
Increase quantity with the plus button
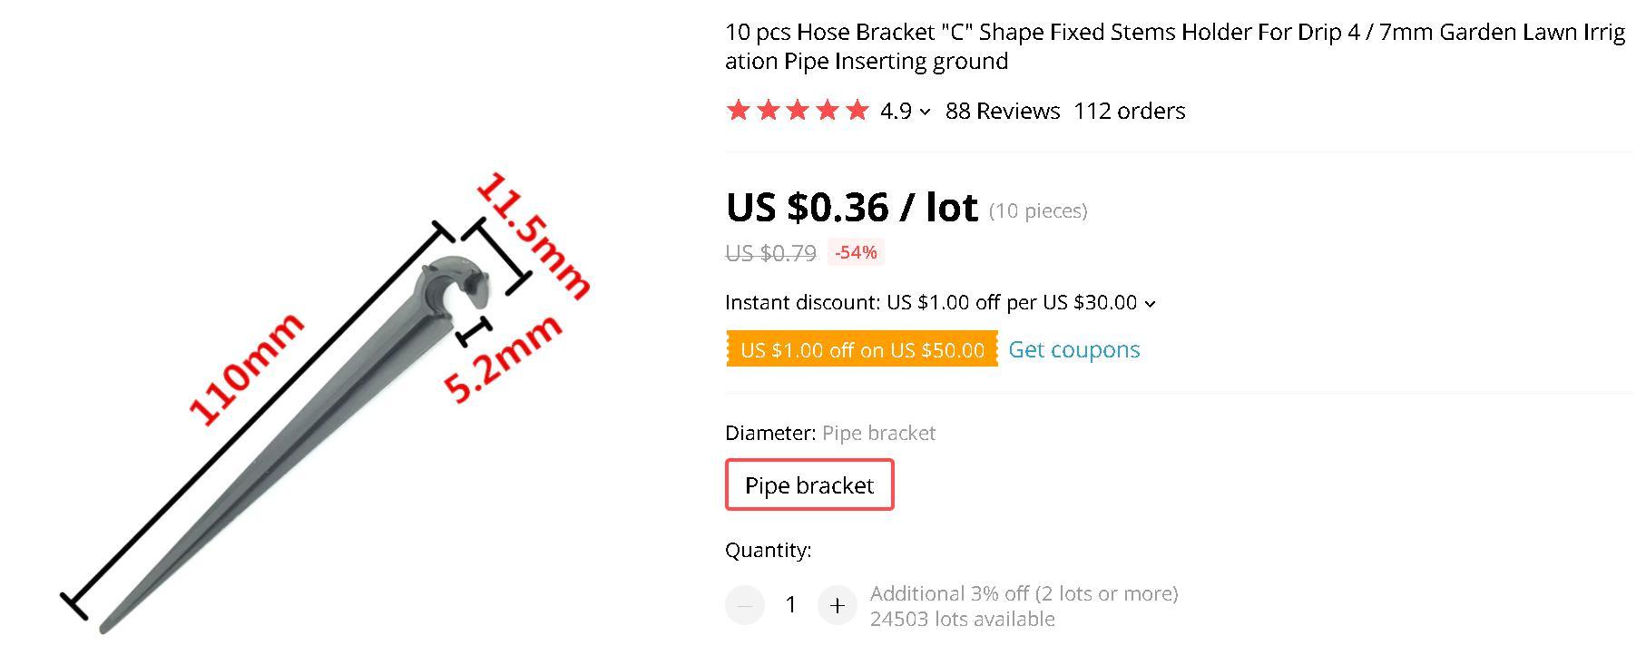coord(837,605)
